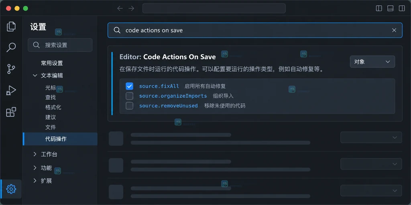The image size is (411, 205).
Task: Open the Source Control branch icon
Action: [x=11, y=69]
